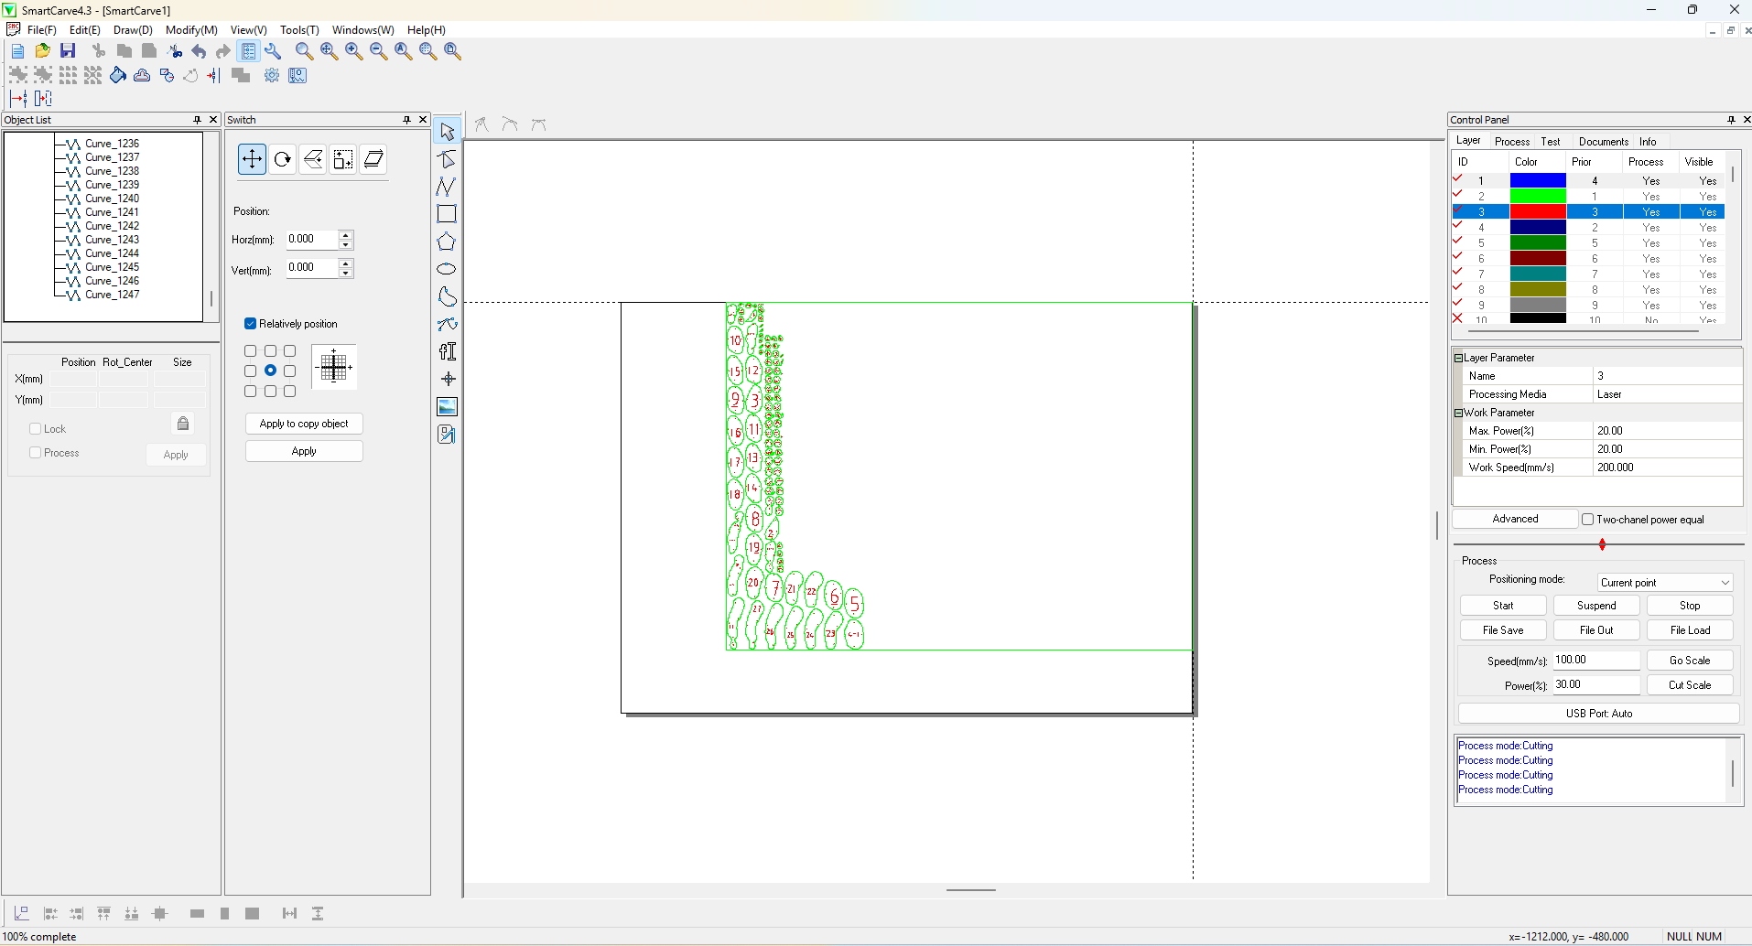Open the Positioning mode dropdown
The height and width of the screenshot is (946, 1752).
coord(1664,583)
